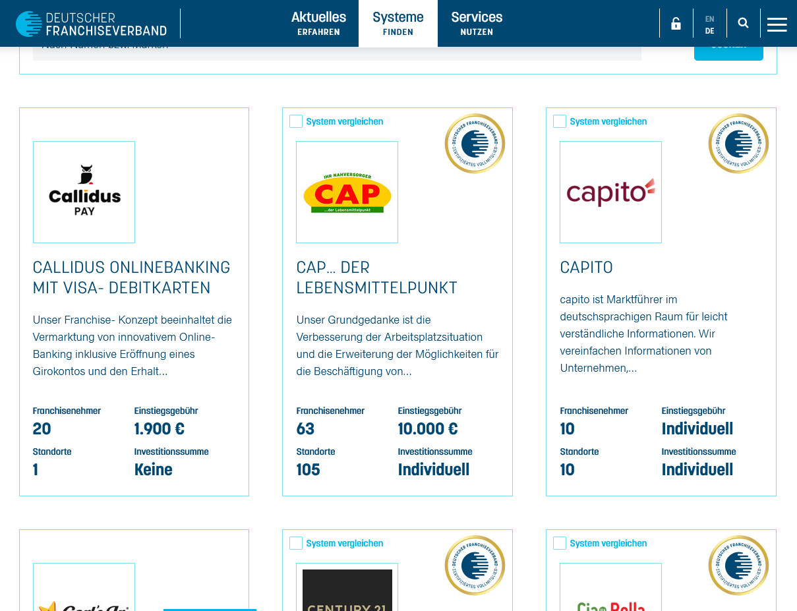Click the certified badge on Century 21 card
Screen dimensions: 797x611
475,566
